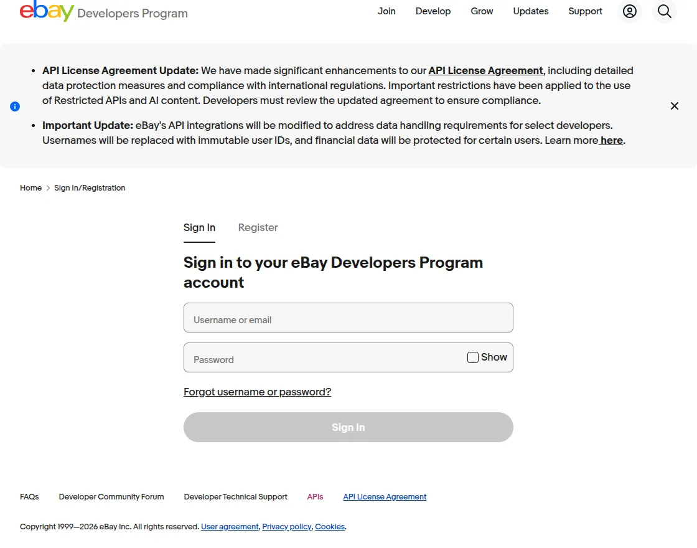Switch to the Sign In tab
Screen dimensions: 697x548
pos(199,228)
